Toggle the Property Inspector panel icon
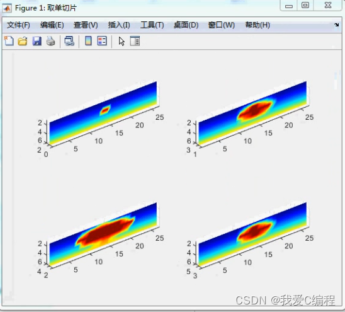This screenshot has width=345, height=312. pos(135,41)
